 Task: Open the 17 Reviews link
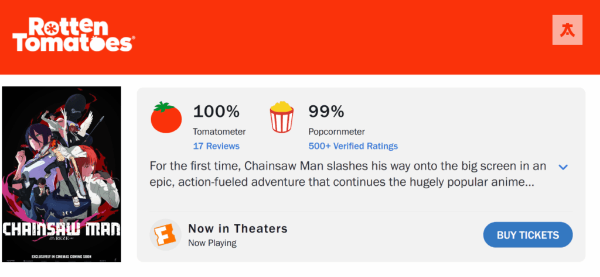tap(216, 146)
